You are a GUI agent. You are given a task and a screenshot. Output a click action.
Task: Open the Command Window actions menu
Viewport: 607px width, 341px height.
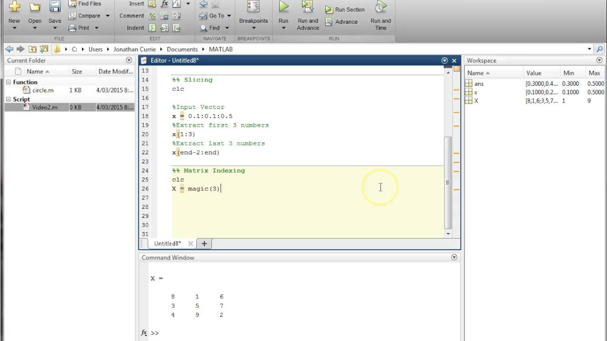(x=454, y=258)
